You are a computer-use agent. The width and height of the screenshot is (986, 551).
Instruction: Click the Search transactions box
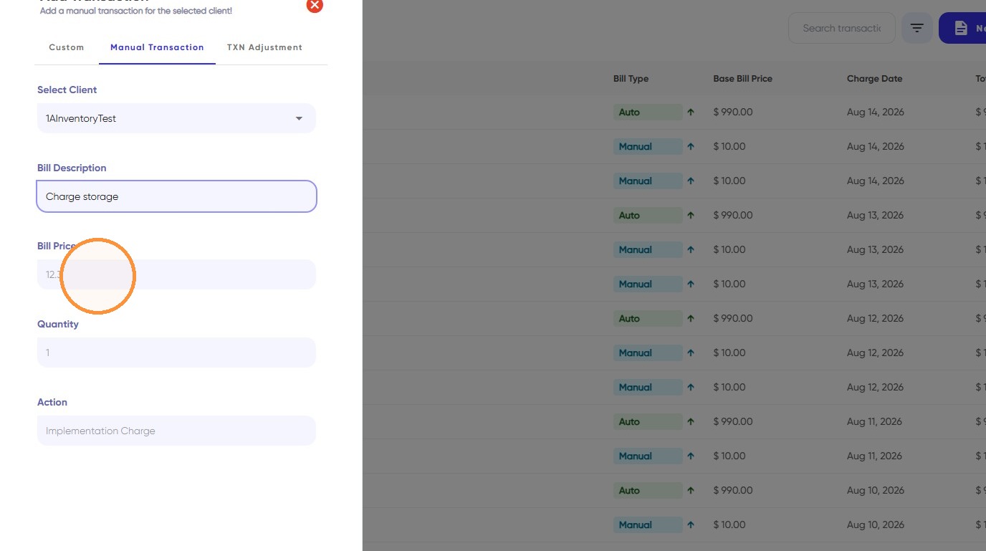coord(842,28)
